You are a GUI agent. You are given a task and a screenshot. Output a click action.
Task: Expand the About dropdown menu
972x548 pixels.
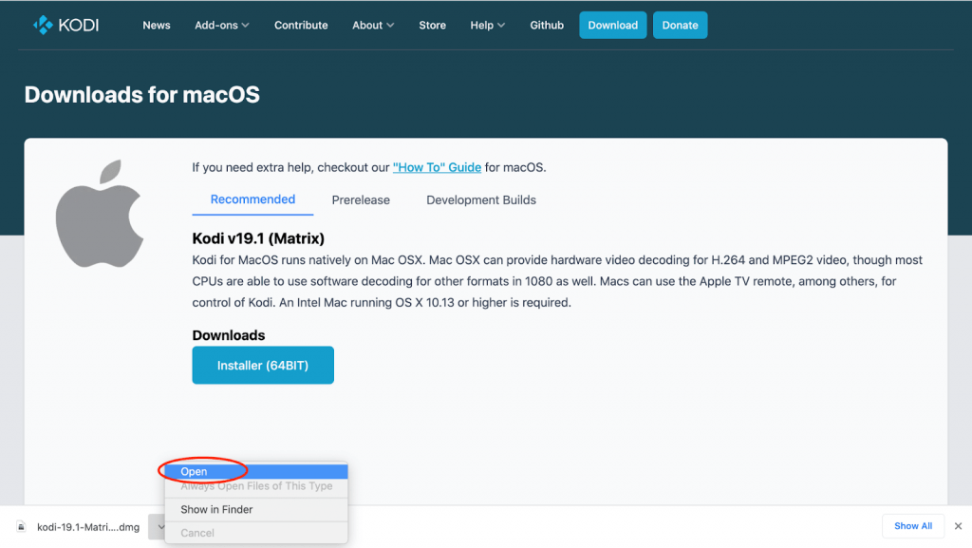[372, 26]
